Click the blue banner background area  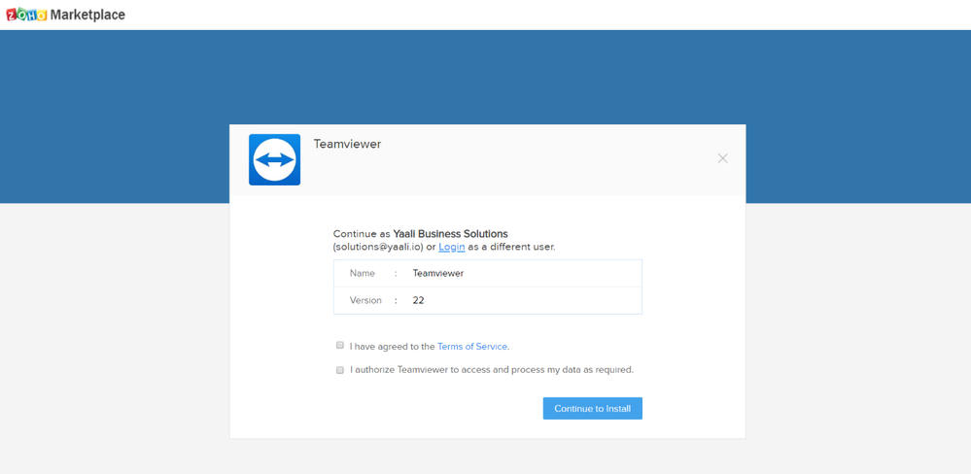tap(117, 117)
